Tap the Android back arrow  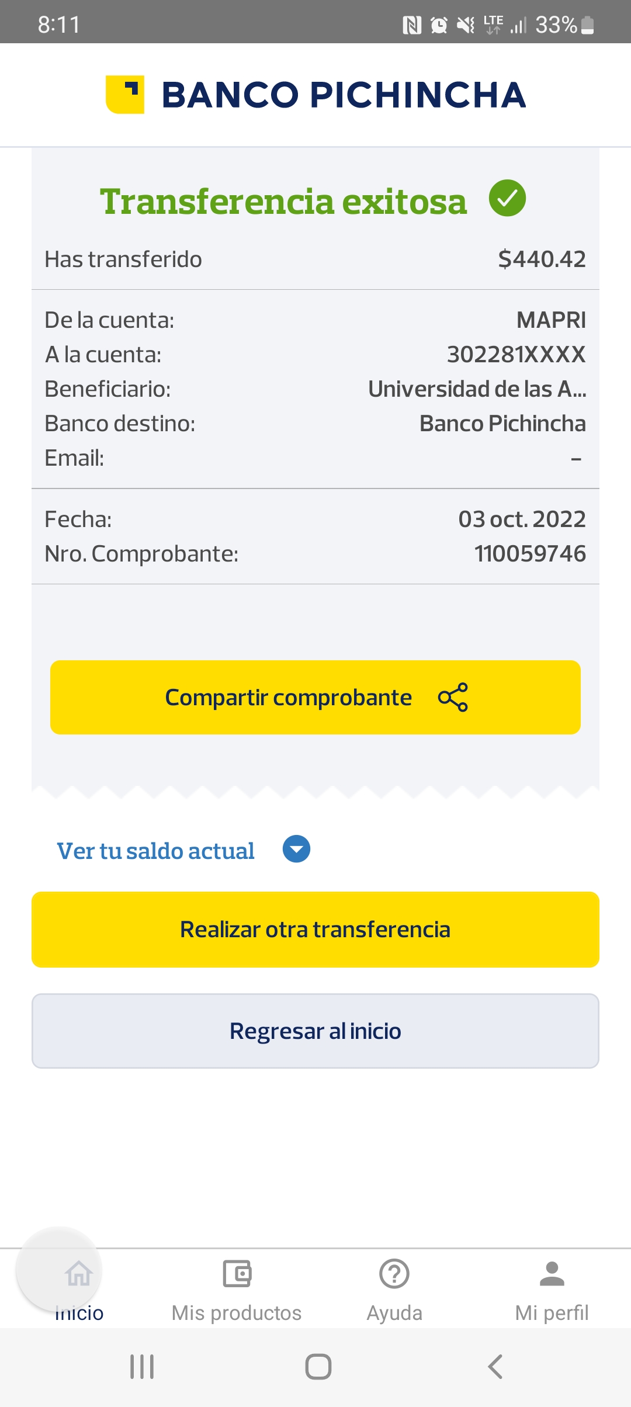[x=495, y=1367]
